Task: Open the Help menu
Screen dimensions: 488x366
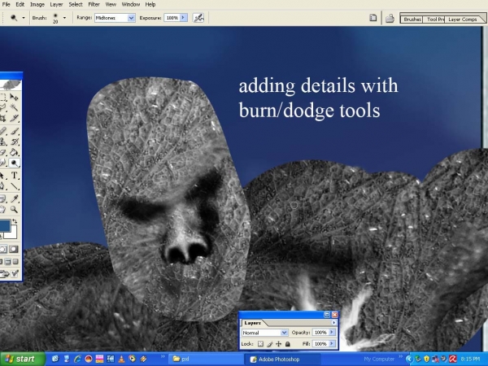Action: point(150,4)
